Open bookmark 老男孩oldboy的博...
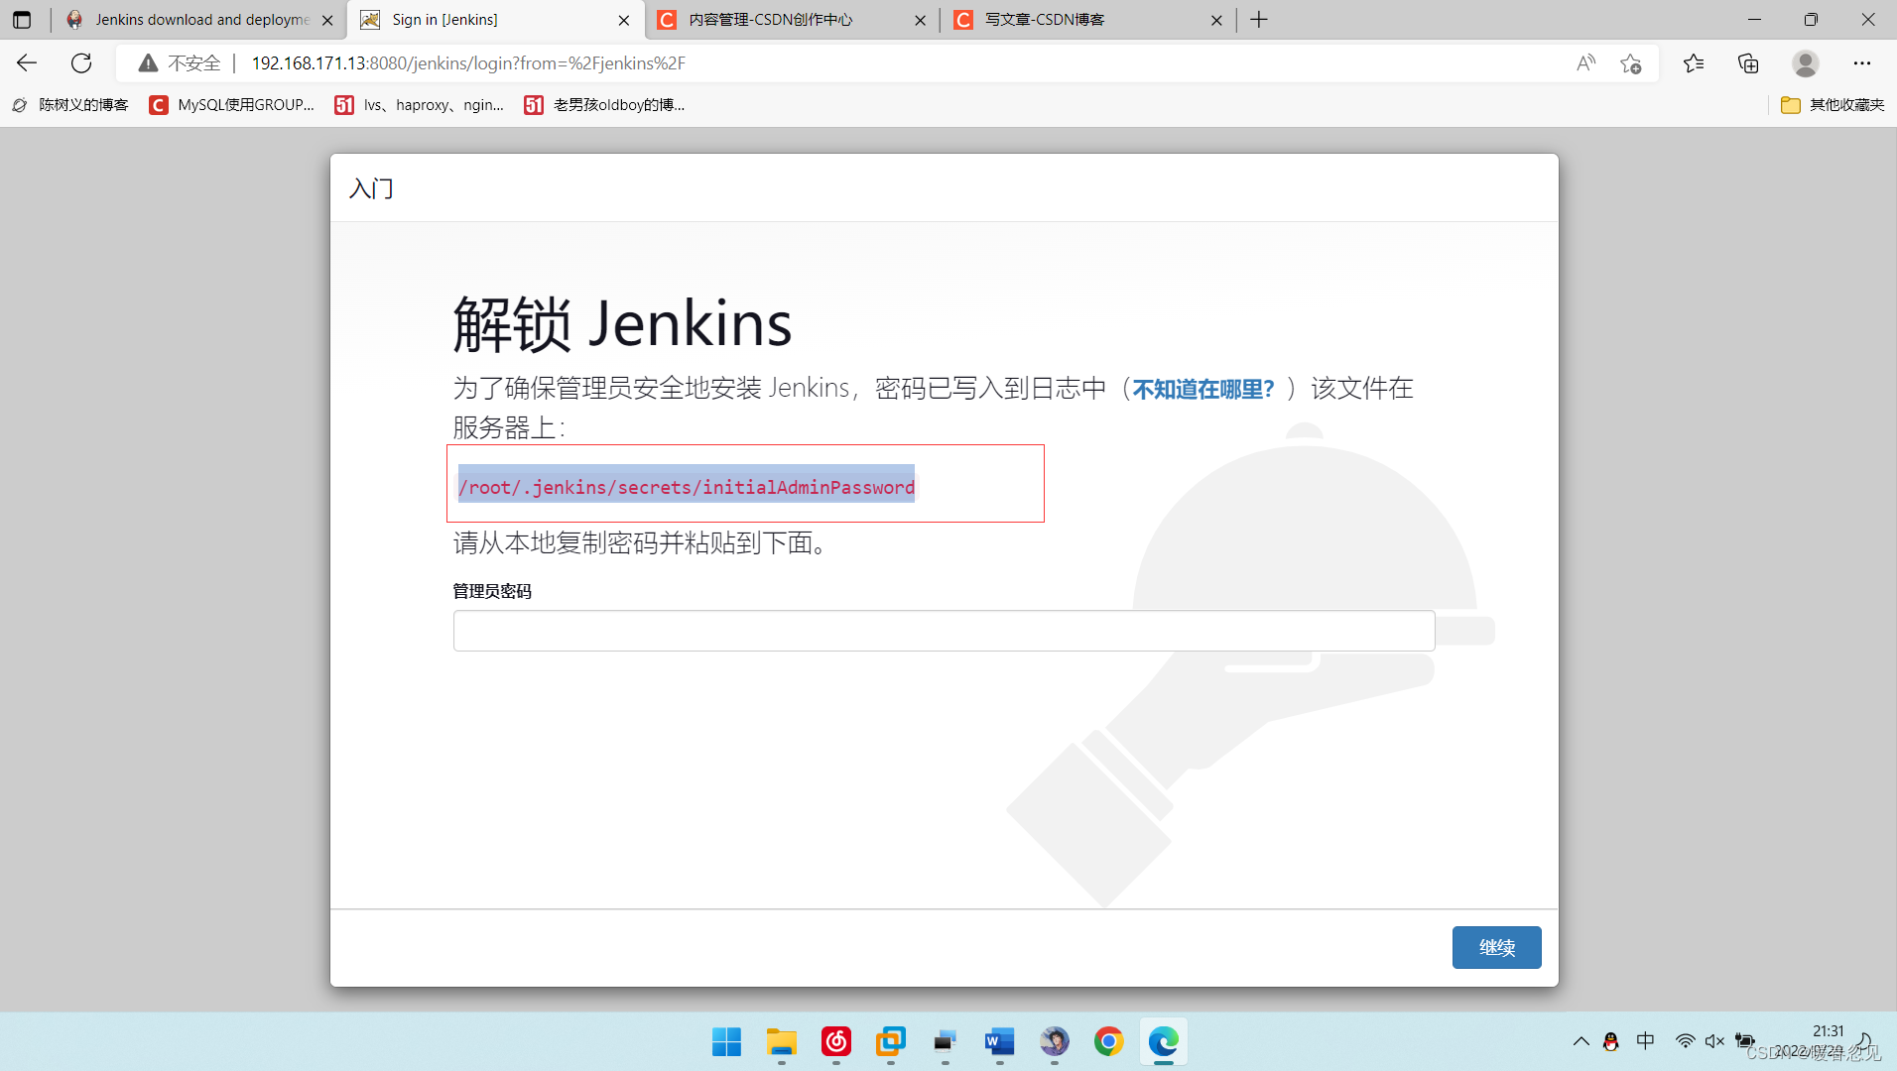Image resolution: width=1897 pixels, height=1071 pixels. coord(604,105)
